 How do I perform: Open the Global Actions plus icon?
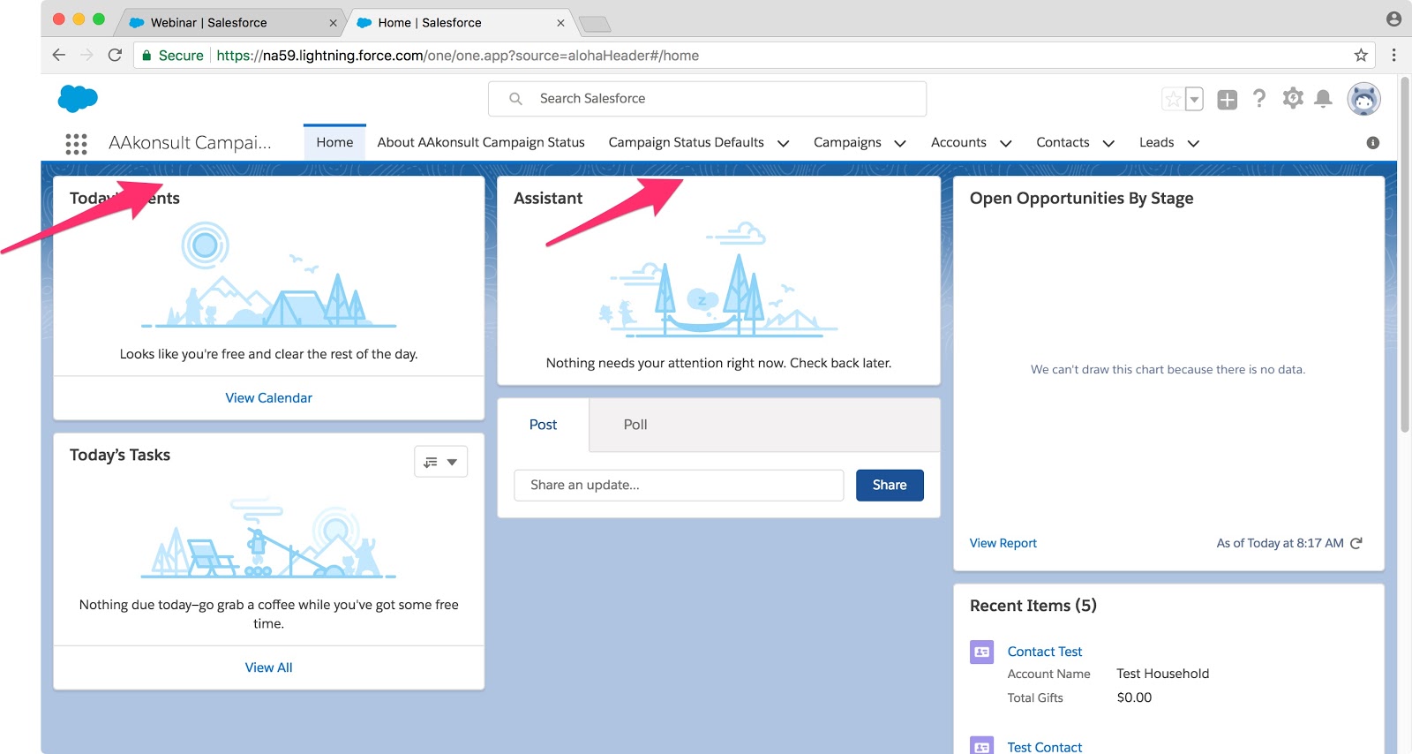coord(1227,100)
